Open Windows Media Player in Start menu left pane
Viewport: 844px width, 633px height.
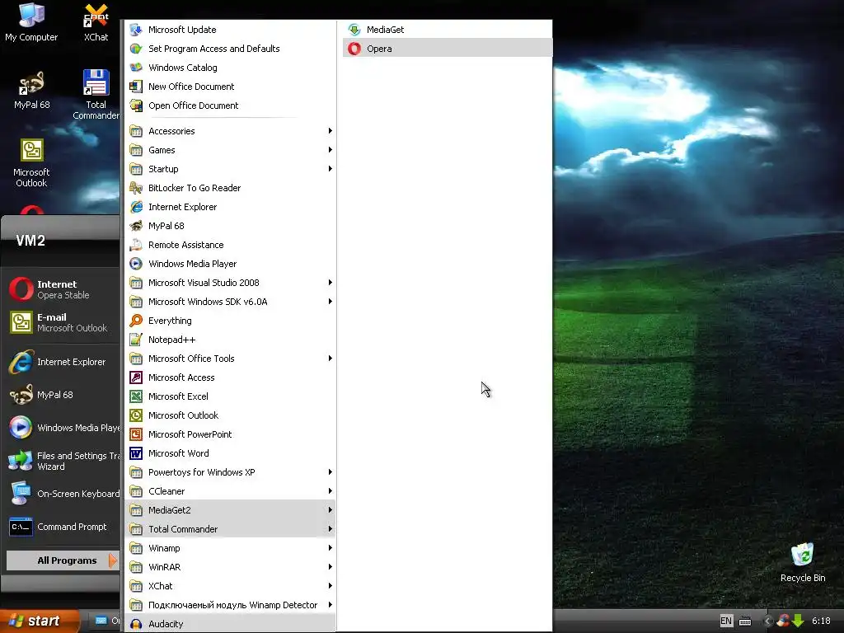coord(62,428)
